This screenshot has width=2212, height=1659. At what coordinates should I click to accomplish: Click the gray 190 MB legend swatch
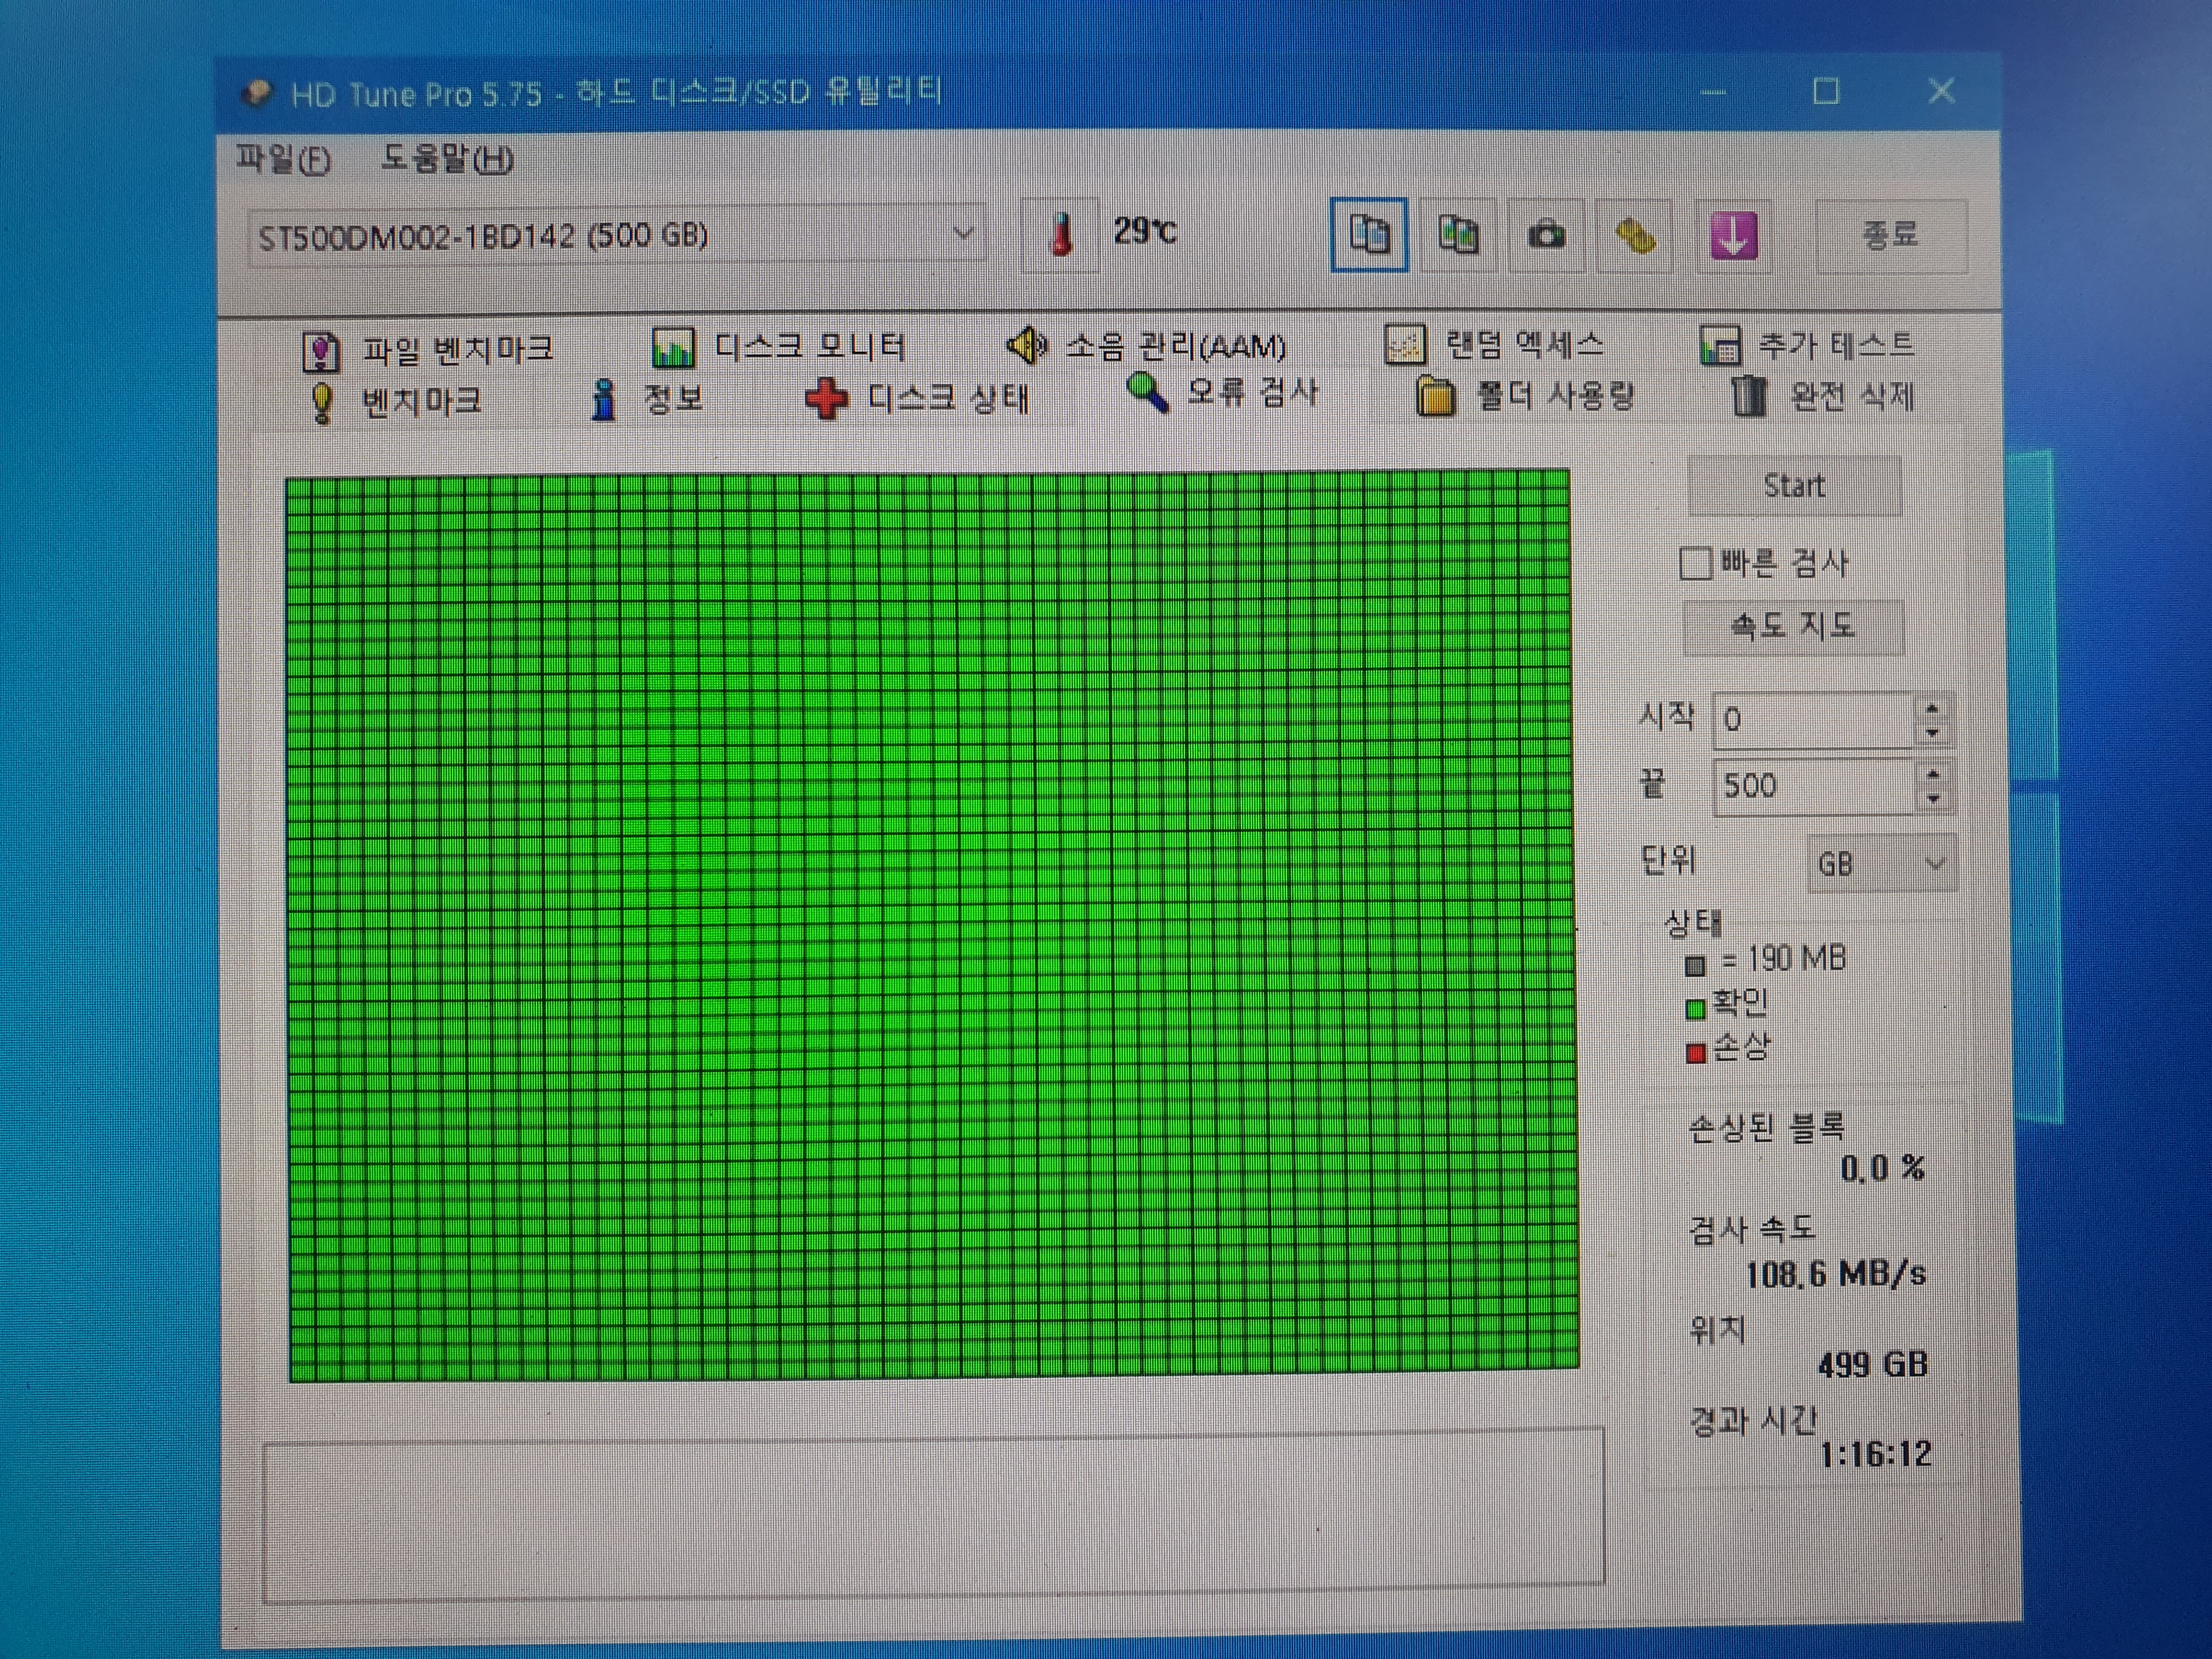point(1695,966)
